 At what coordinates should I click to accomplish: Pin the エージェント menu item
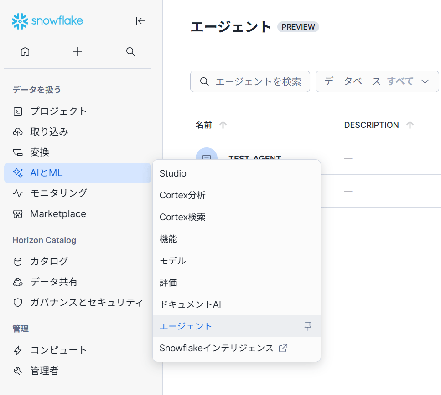[x=308, y=326]
